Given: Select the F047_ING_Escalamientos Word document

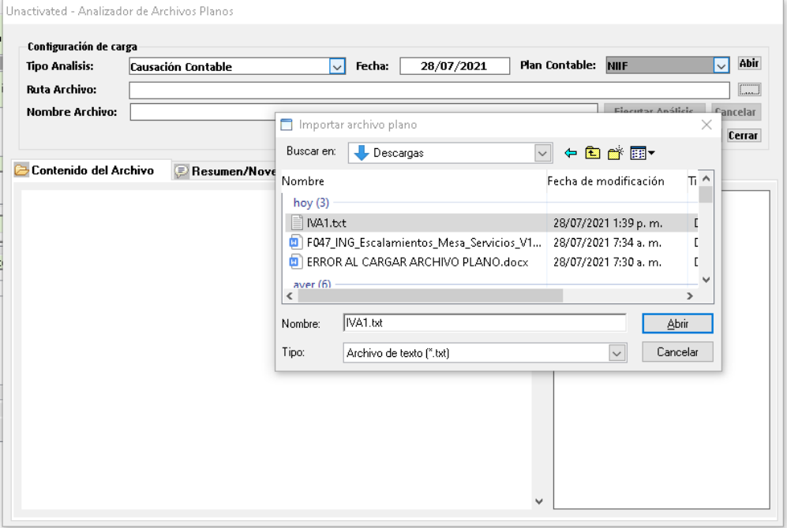Looking at the screenshot, I should pyautogui.click(x=423, y=243).
